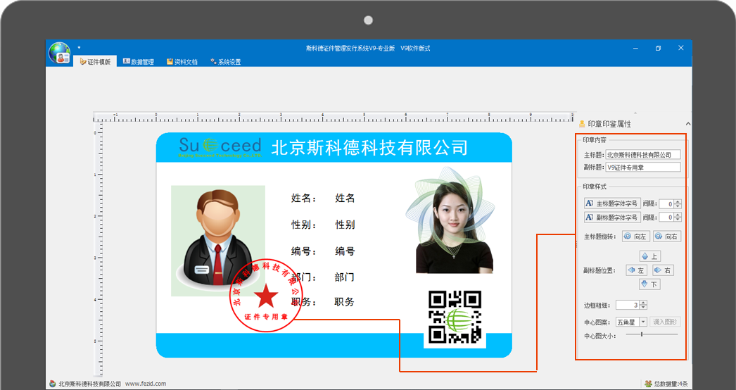Image resolution: width=736 pixels, height=390 pixels.
Task: Minimize the application window
Action: coord(636,48)
